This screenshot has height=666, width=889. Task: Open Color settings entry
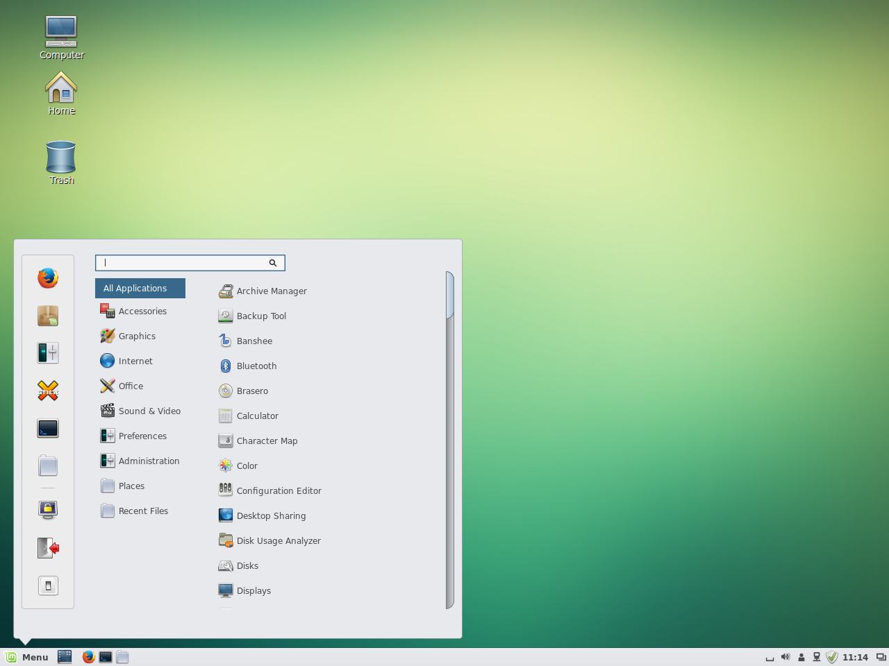point(238,466)
